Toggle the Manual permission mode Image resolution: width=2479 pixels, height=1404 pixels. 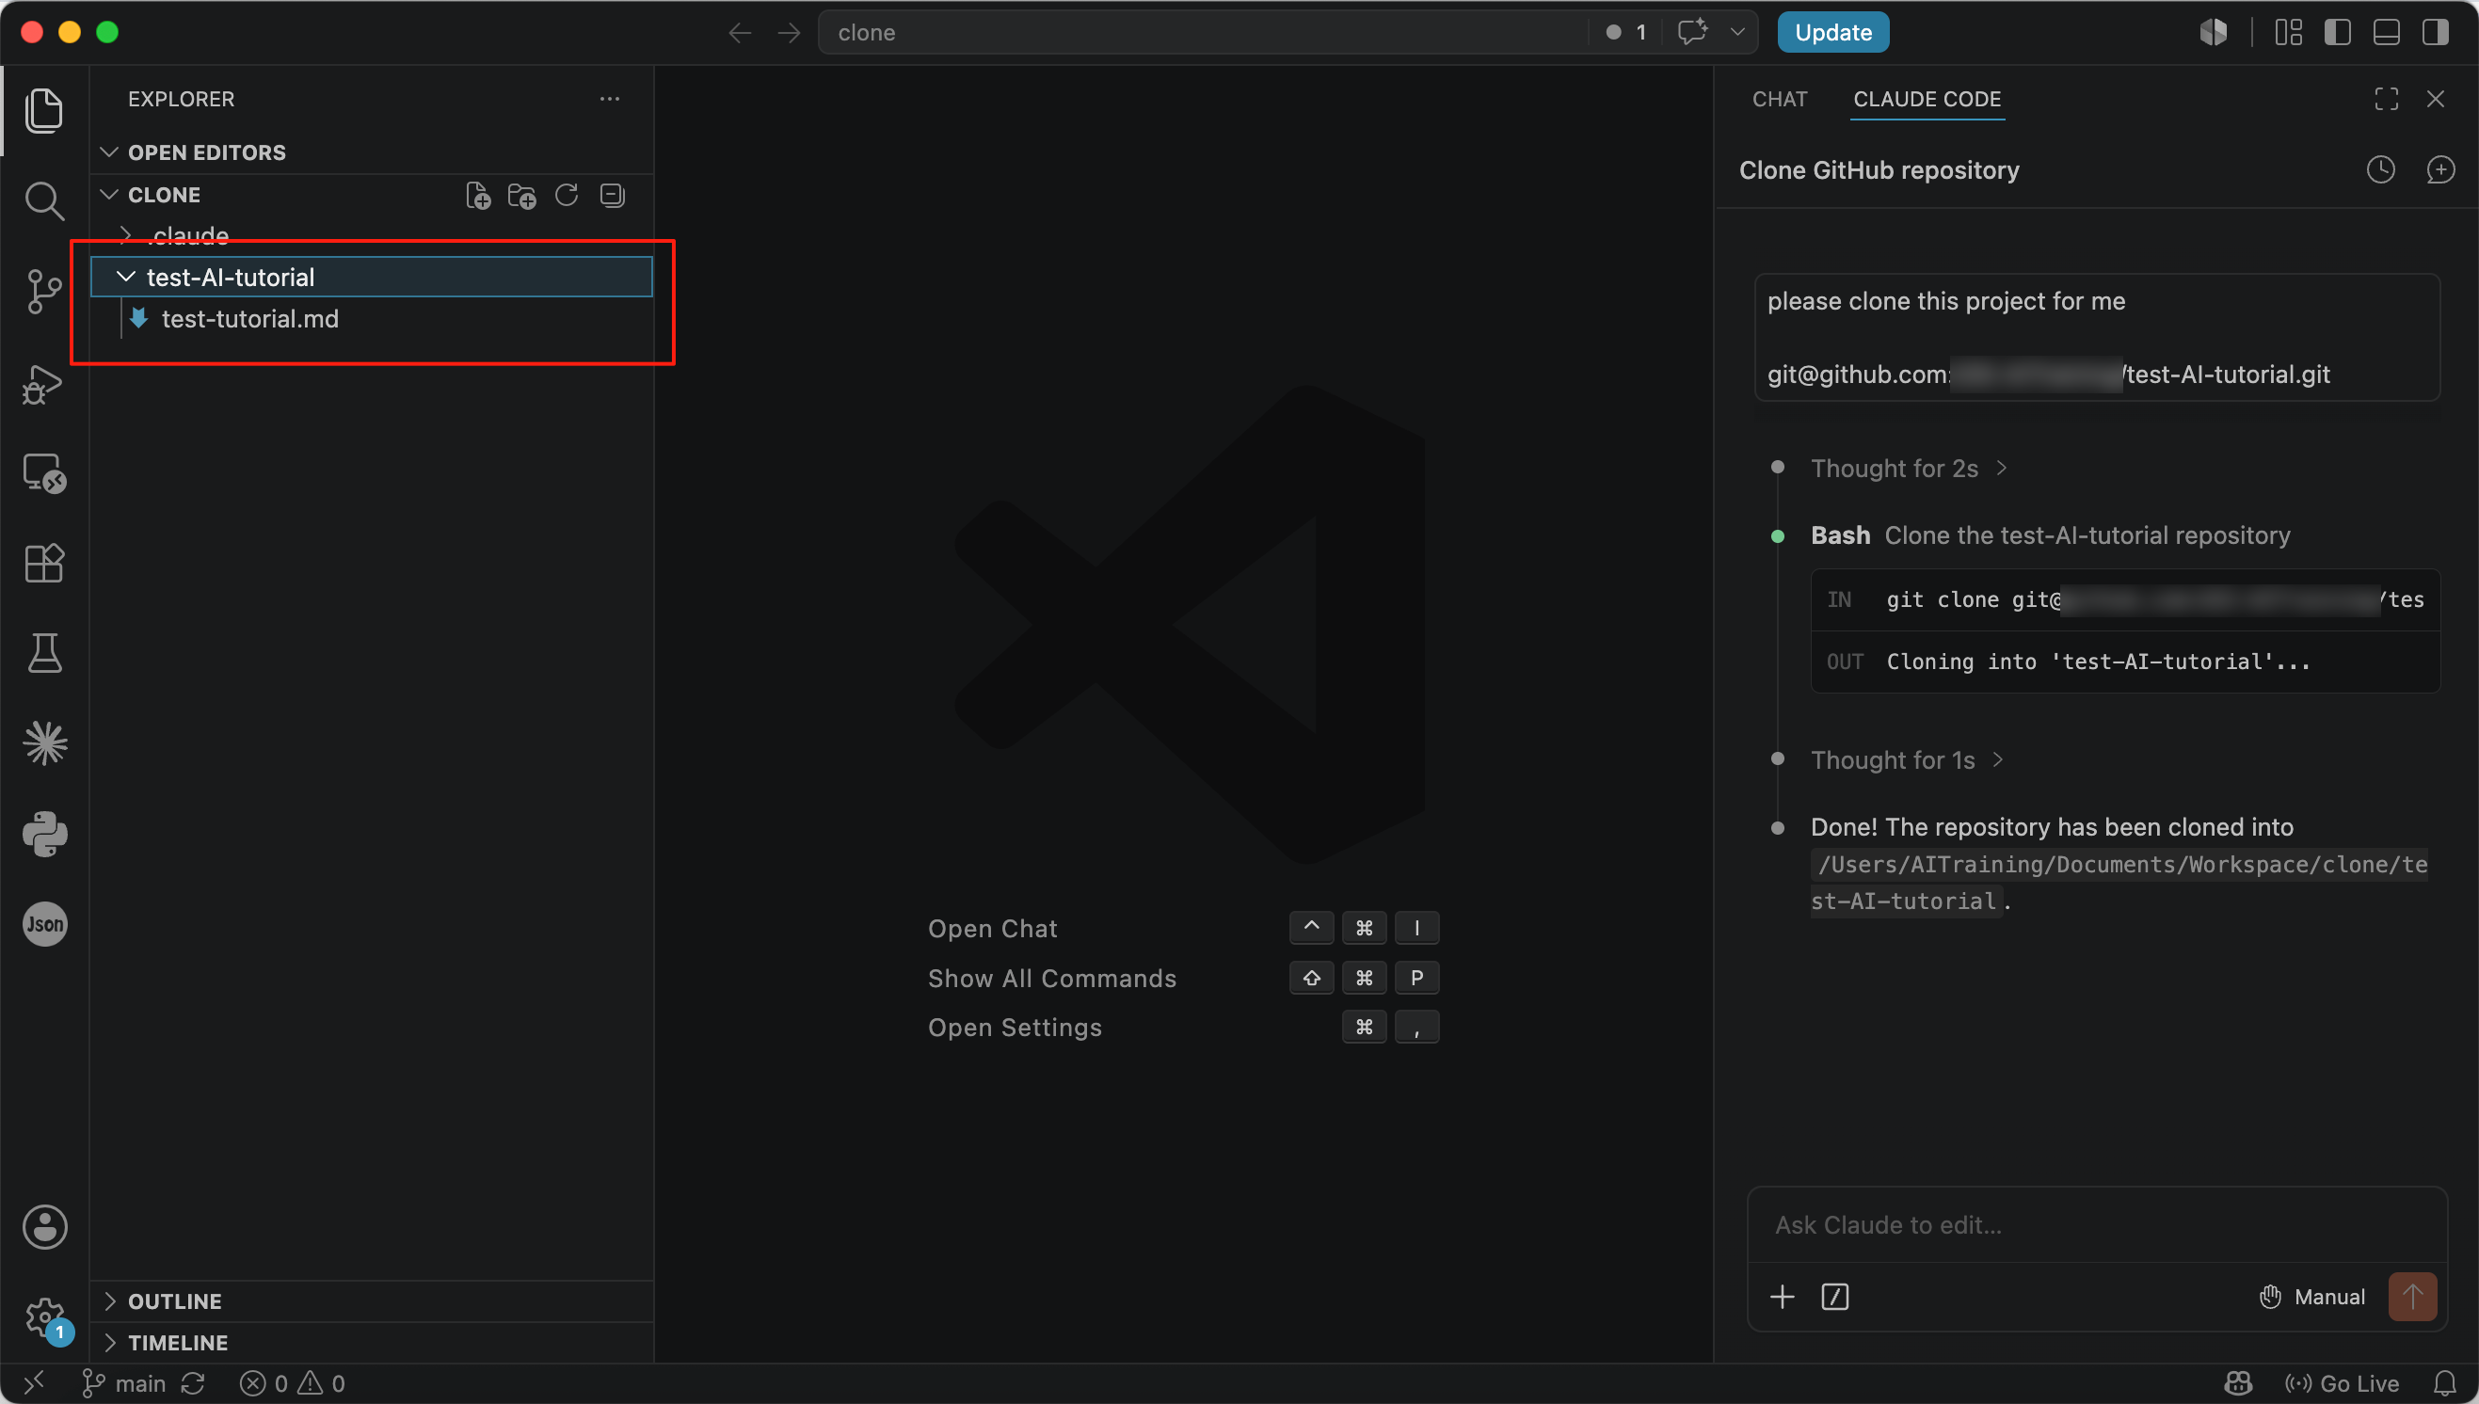coord(2312,1296)
